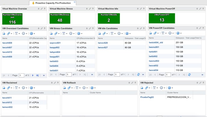Open VM lwcoh612 link
Viewport: 207px width, 117px height.
(x=7, y=102)
